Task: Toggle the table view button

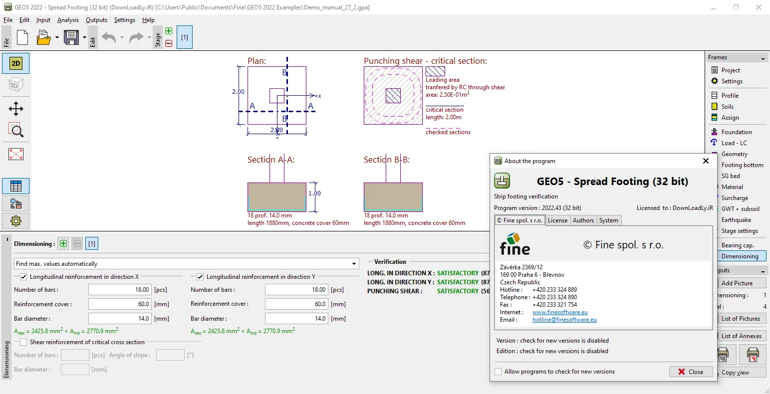Action: click(16, 186)
